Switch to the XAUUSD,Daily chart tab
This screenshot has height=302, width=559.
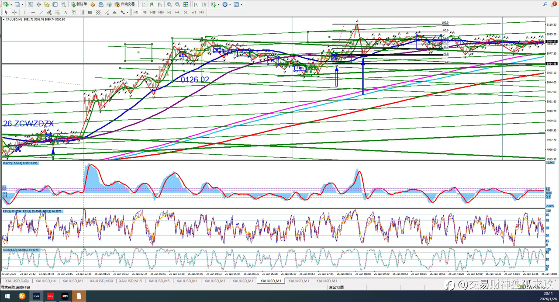17,281
